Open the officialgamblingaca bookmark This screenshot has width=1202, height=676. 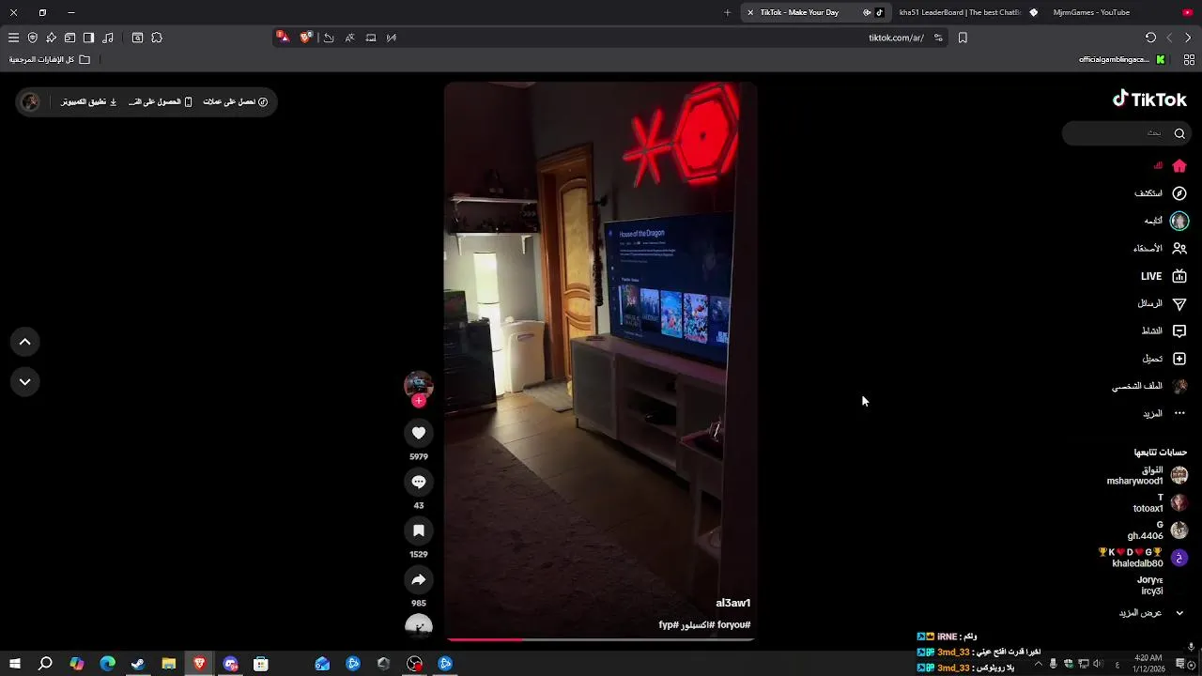coord(1121,59)
